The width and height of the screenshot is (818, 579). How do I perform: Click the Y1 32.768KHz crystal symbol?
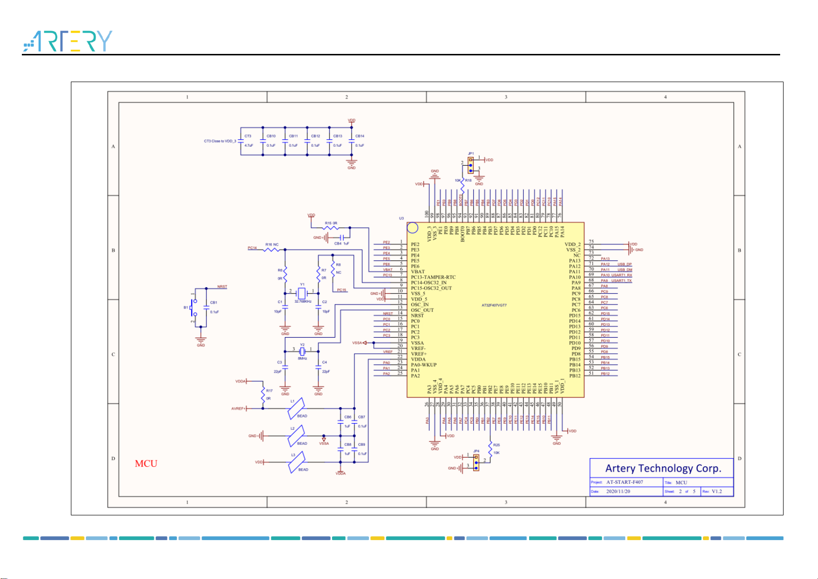[302, 293]
